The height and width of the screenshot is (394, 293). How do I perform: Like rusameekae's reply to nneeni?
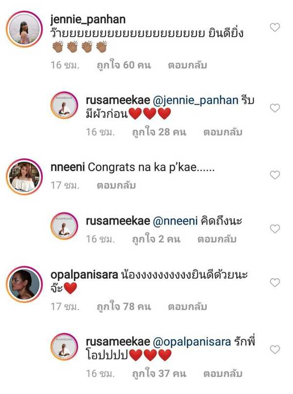coord(275,228)
